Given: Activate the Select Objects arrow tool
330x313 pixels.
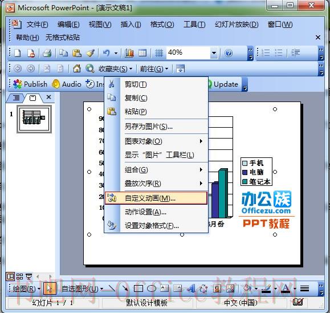Looking at the screenshot, I should 50,288.
